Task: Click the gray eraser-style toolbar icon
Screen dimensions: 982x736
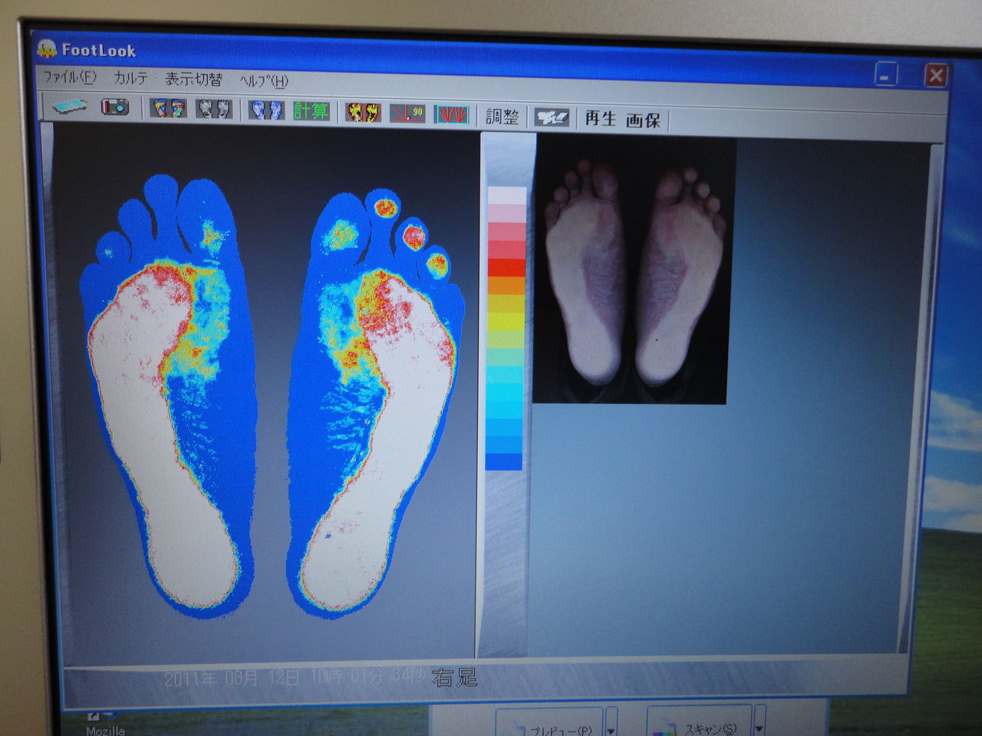Action: (x=552, y=117)
